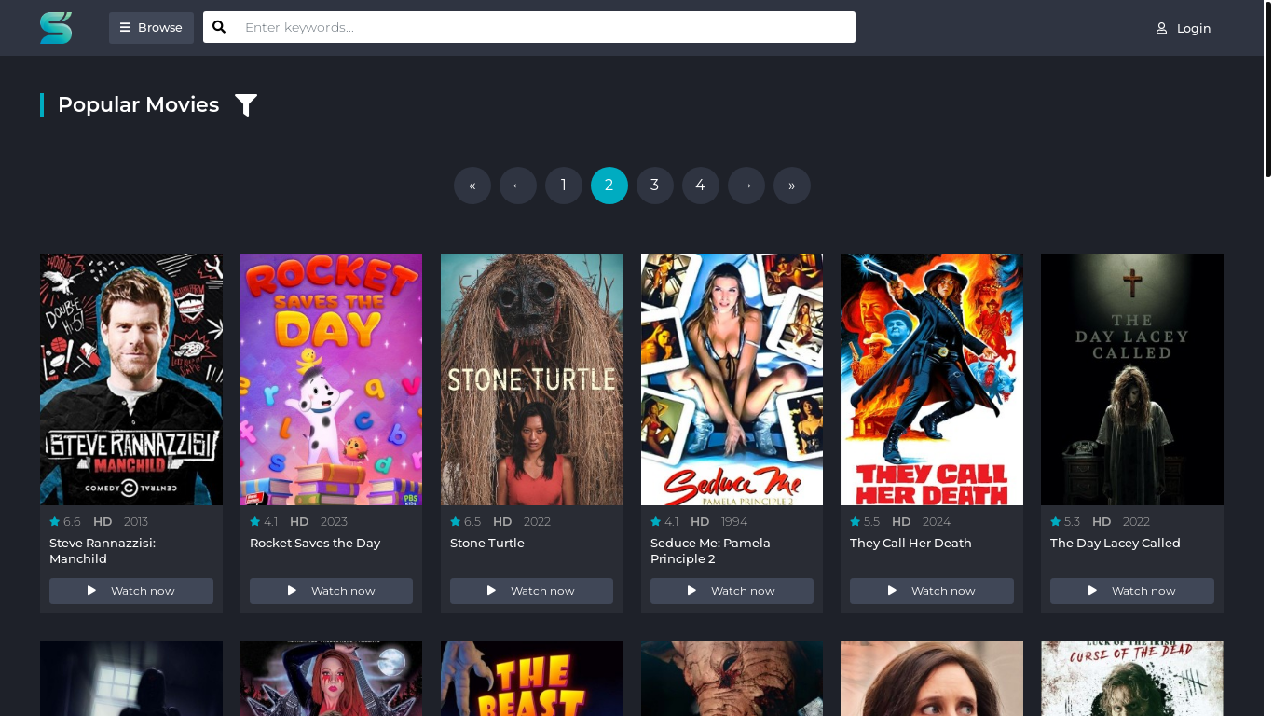This screenshot has width=1273, height=716.
Task: Click the year 2023 on Rocket card
Action: point(334,522)
